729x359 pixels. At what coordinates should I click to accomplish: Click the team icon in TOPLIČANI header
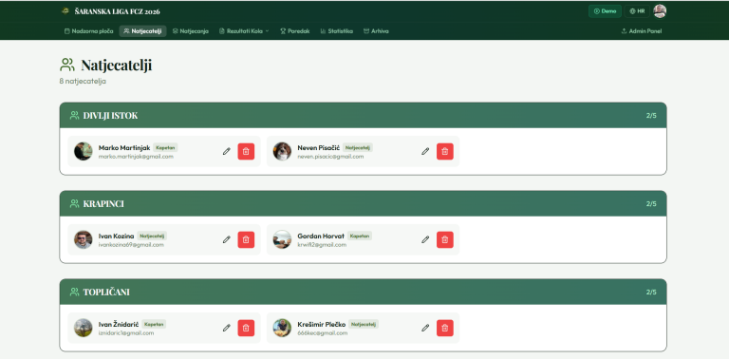tap(74, 292)
